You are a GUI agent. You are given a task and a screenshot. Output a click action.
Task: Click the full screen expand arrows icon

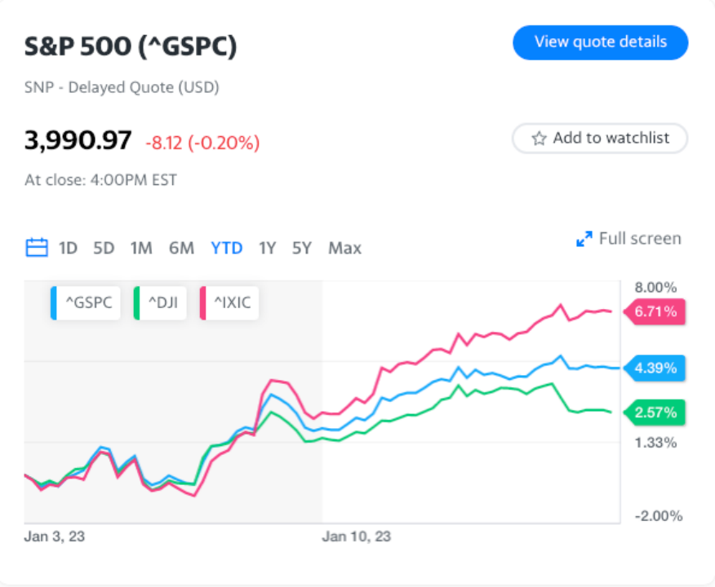click(584, 239)
